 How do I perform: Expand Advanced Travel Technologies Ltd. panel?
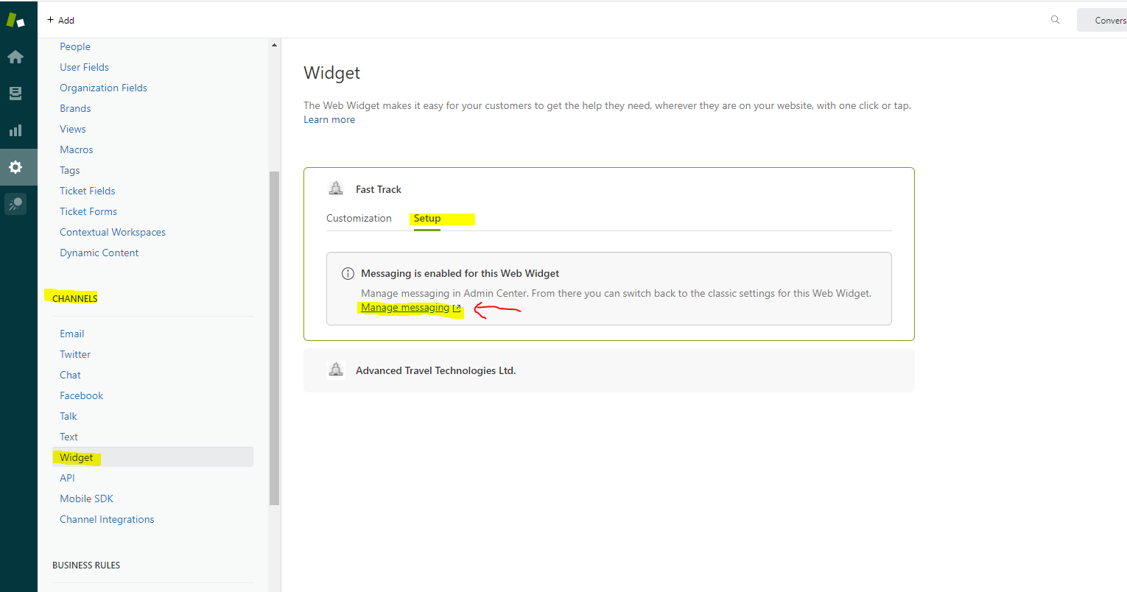pos(435,370)
